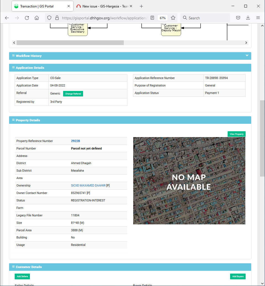
Task: Click the browser Search box
Action: [205, 18]
